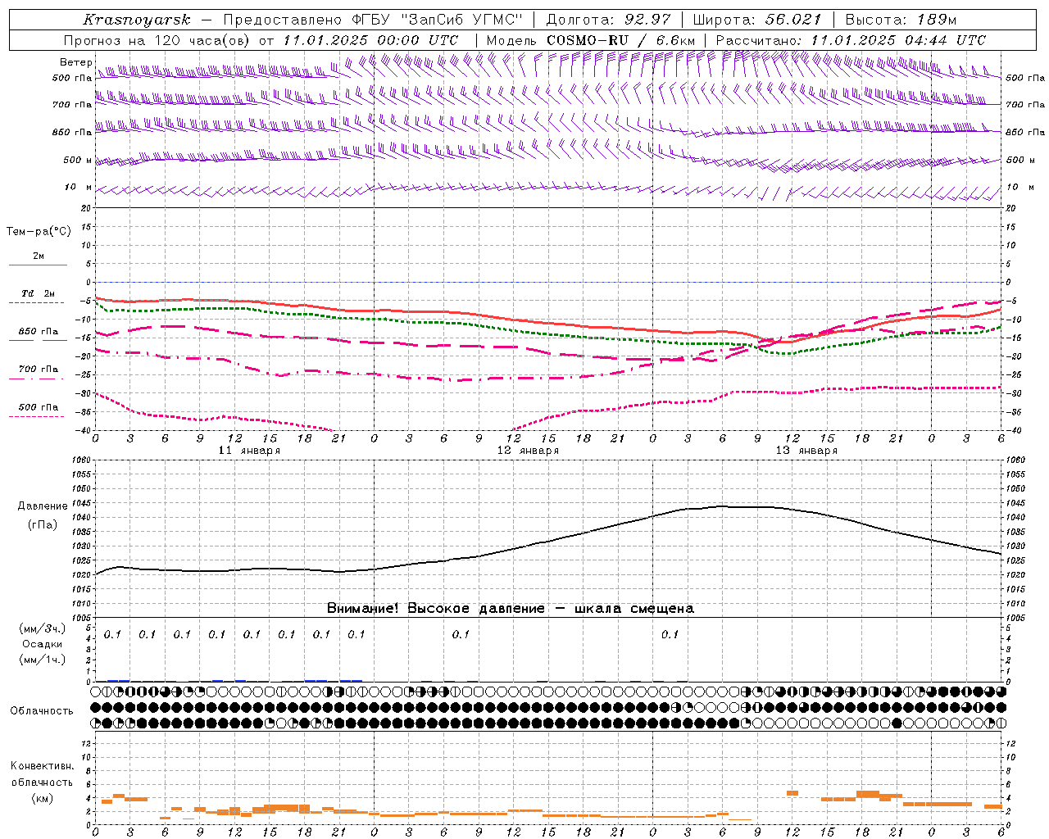
Task: Click the '13 января' date label
Action: click(807, 451)
